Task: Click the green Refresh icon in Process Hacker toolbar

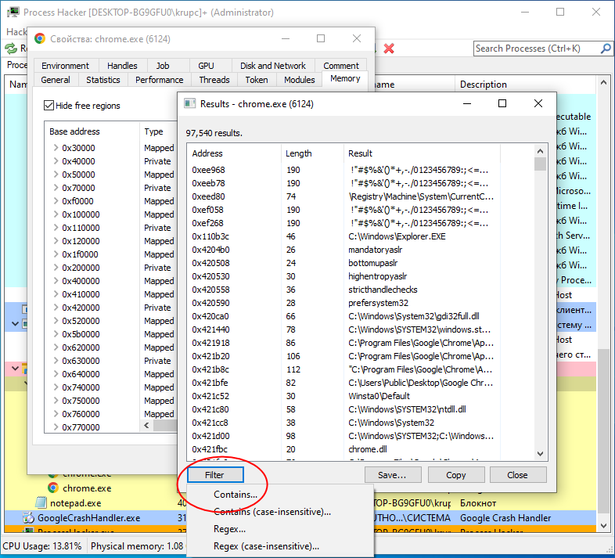Action: (11, 49)
